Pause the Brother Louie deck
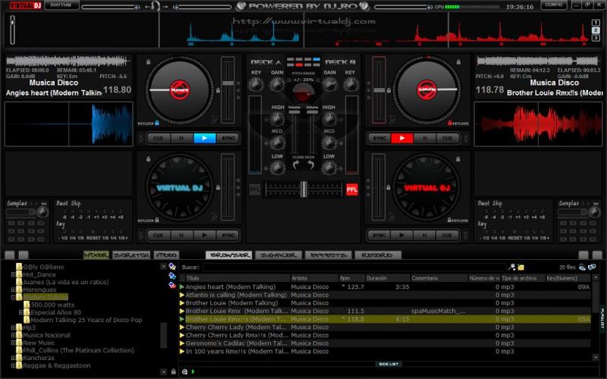This screenshot has height=379, width=607. pyautogui.click(x=425, y=138)
